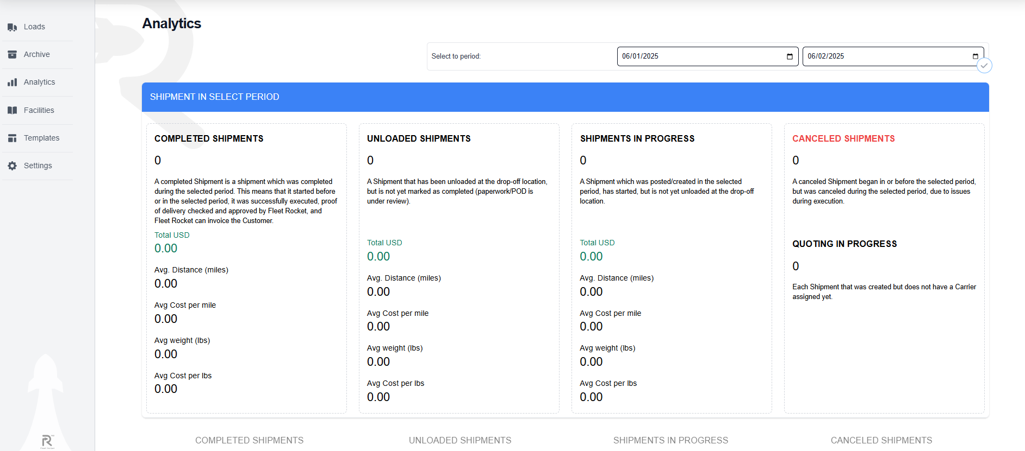Open calendar picker for 06/01/2025 start date
Image resolution: width=1025 pixels, height=451 pixels.
tap(790, 56)
